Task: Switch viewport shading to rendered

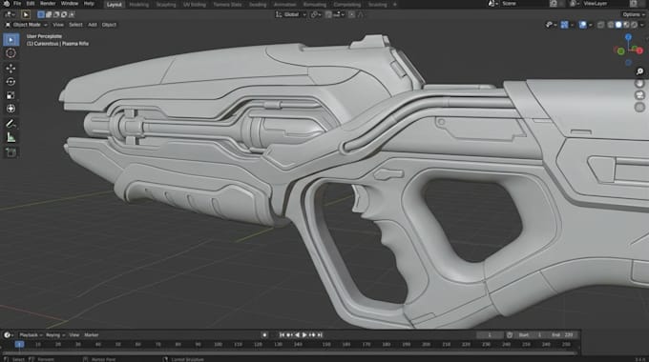Action: [x=634, y=25]
